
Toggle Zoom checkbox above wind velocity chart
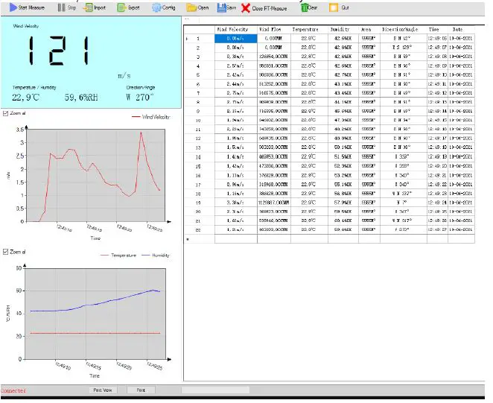[x=6, y=113]
